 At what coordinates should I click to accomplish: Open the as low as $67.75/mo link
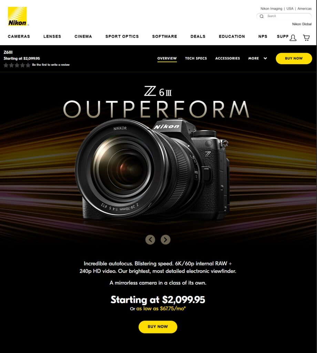161,309
